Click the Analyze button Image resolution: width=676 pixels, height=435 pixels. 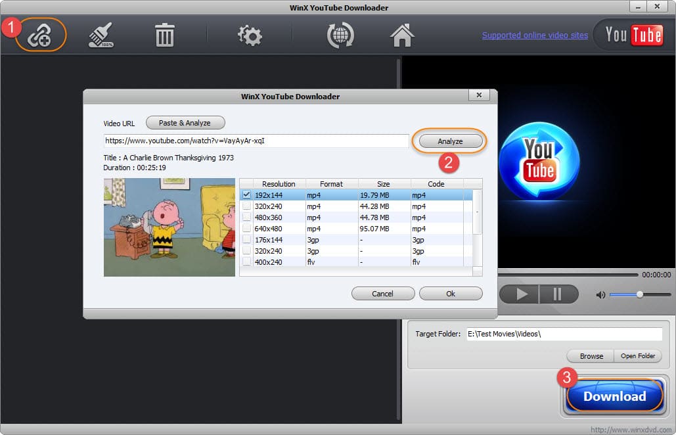451,141
